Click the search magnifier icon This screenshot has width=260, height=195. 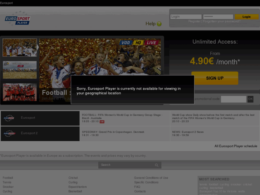coord(157,165)
